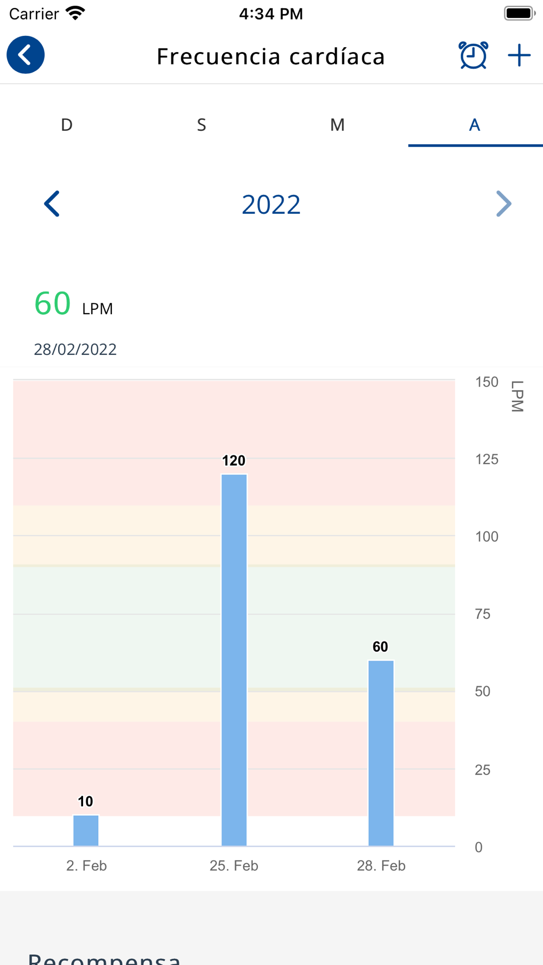Tap the Wi-Fi status icon
543x965 pixels.
click(x=75, y=13)
